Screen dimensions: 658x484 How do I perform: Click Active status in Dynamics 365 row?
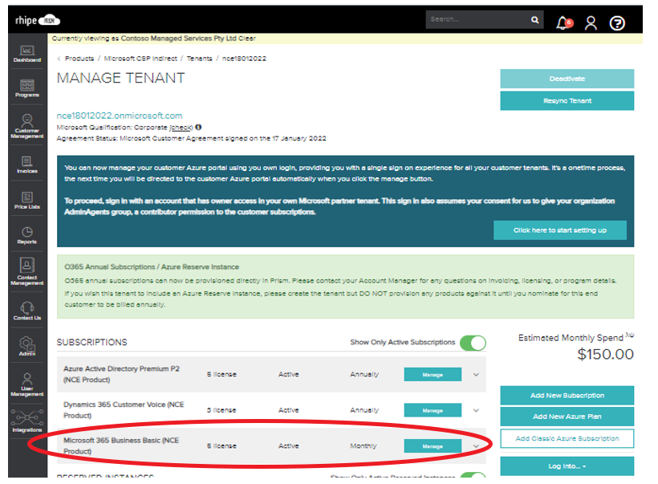point(289,410)
